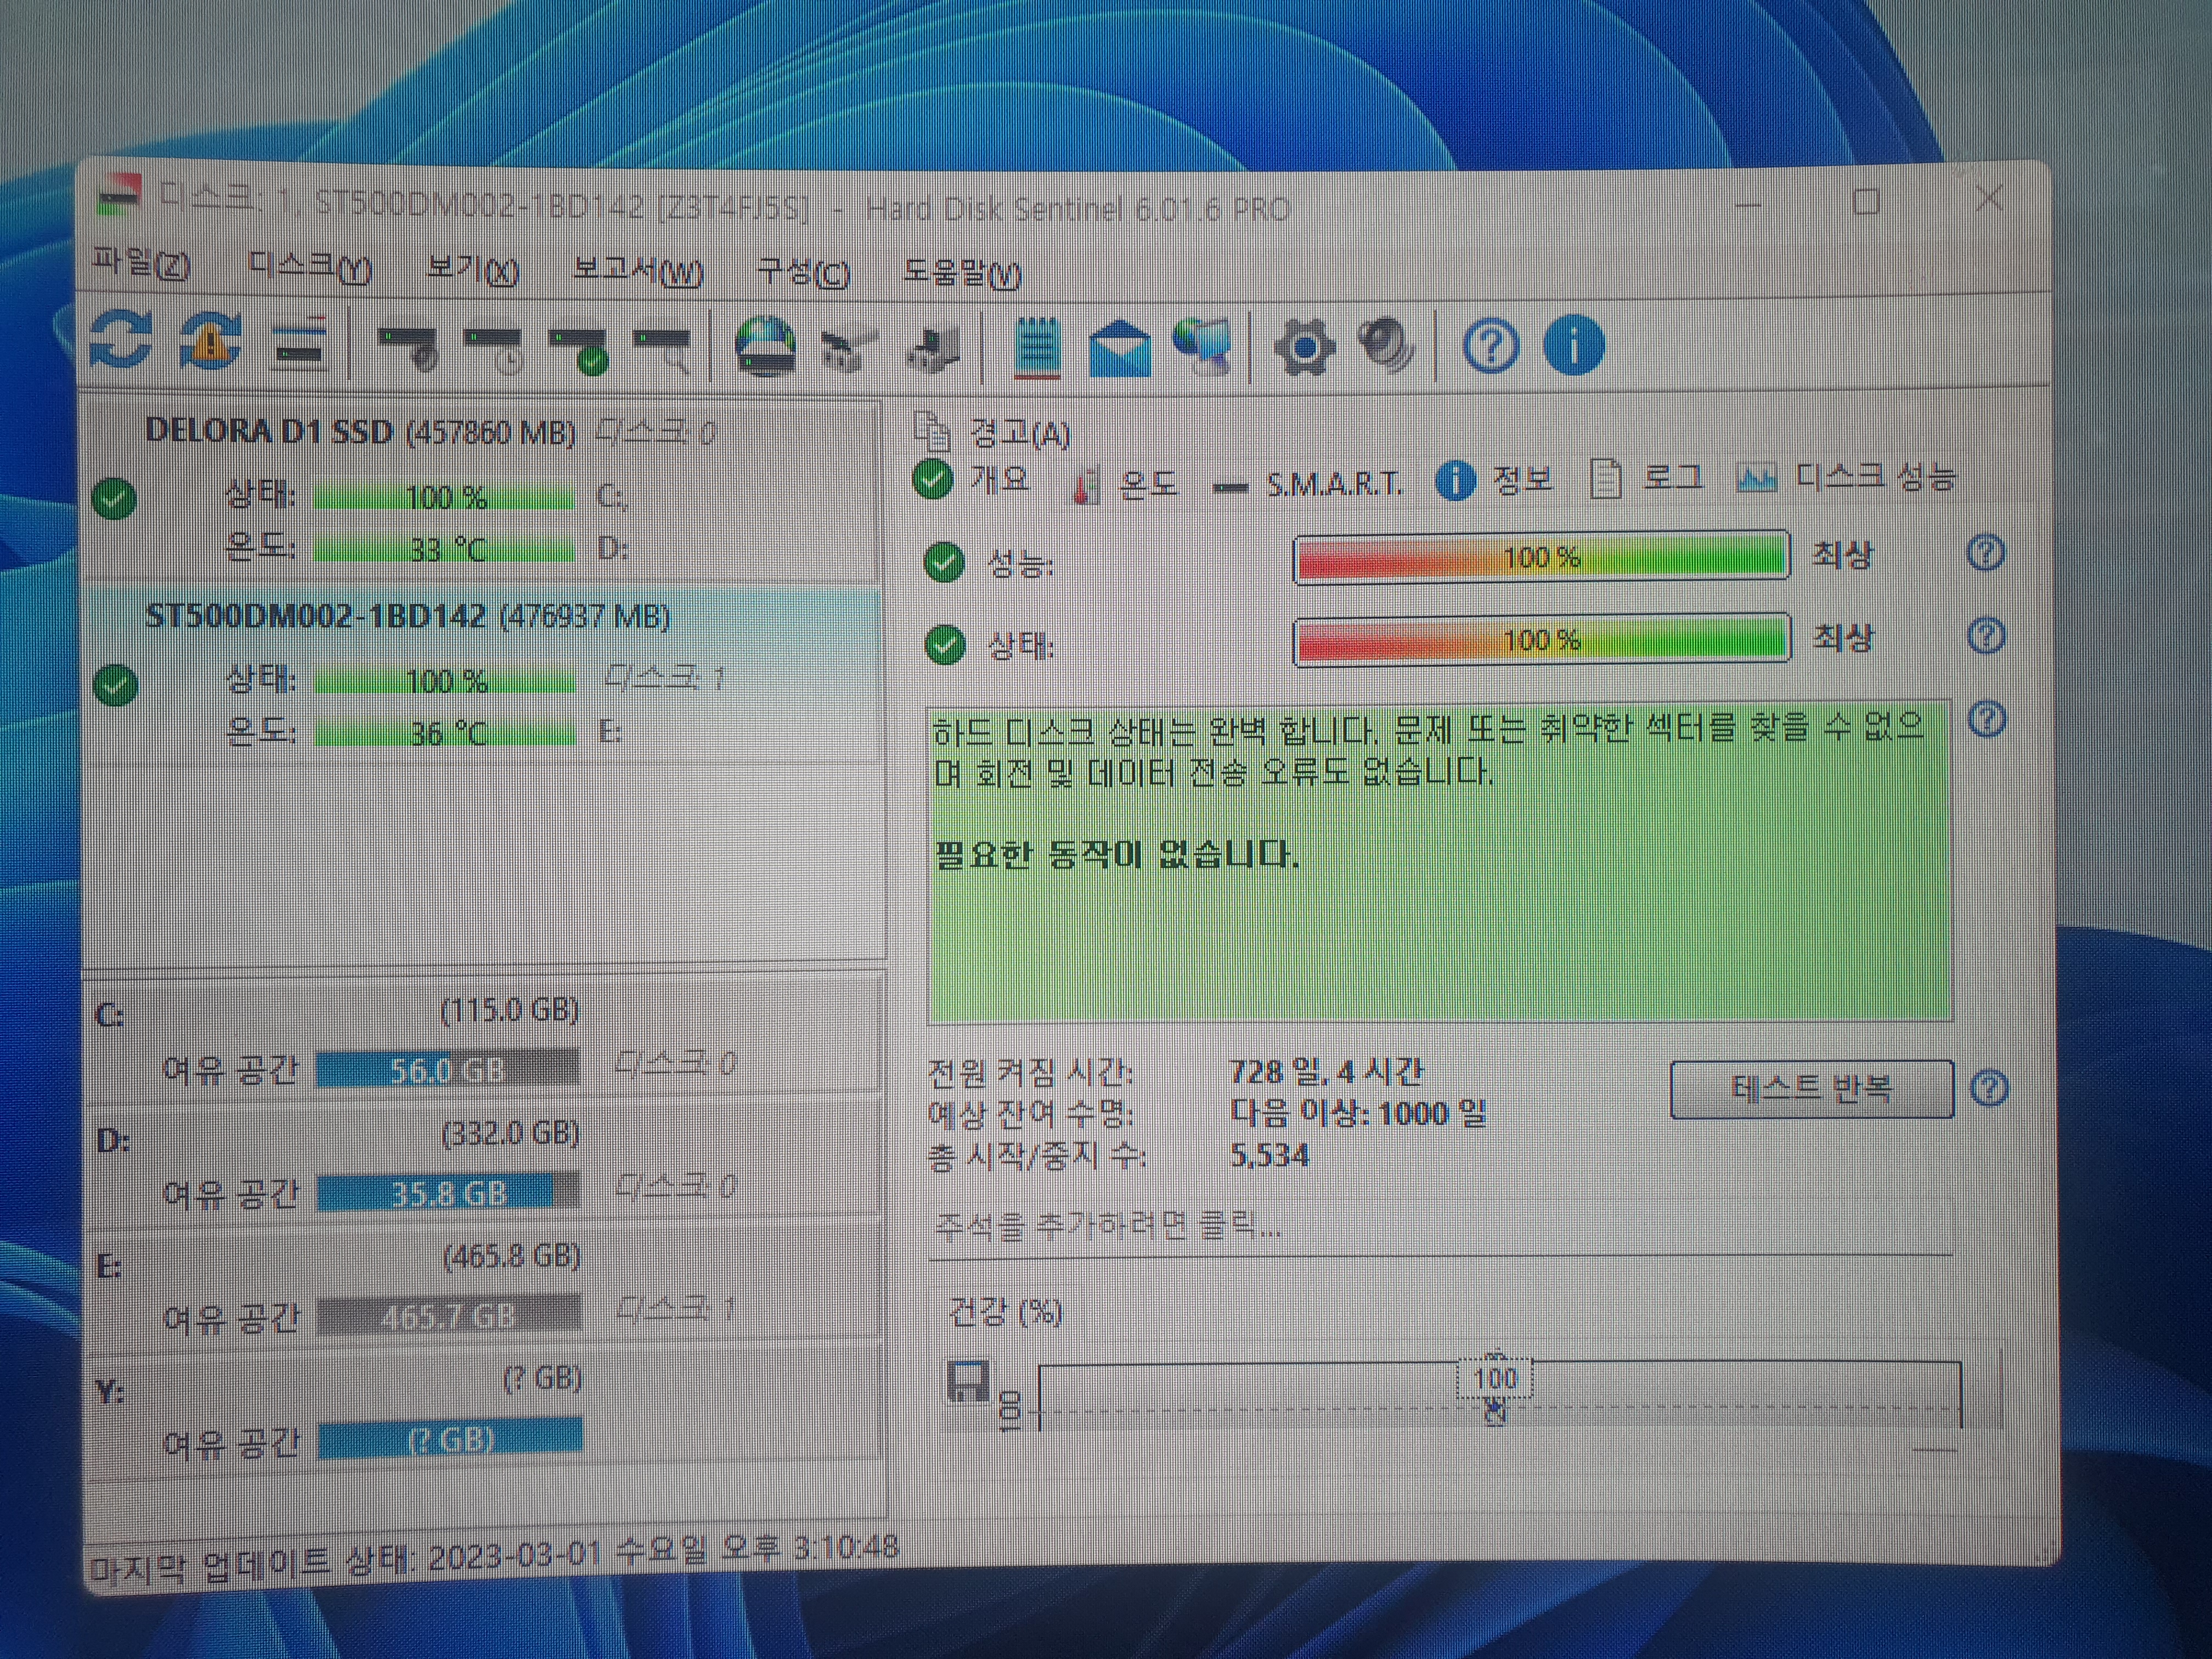Click E: drive 465.7 GB free space bar
The width and height of the screenshot is (2212, 1659).
click(449, 1316)
